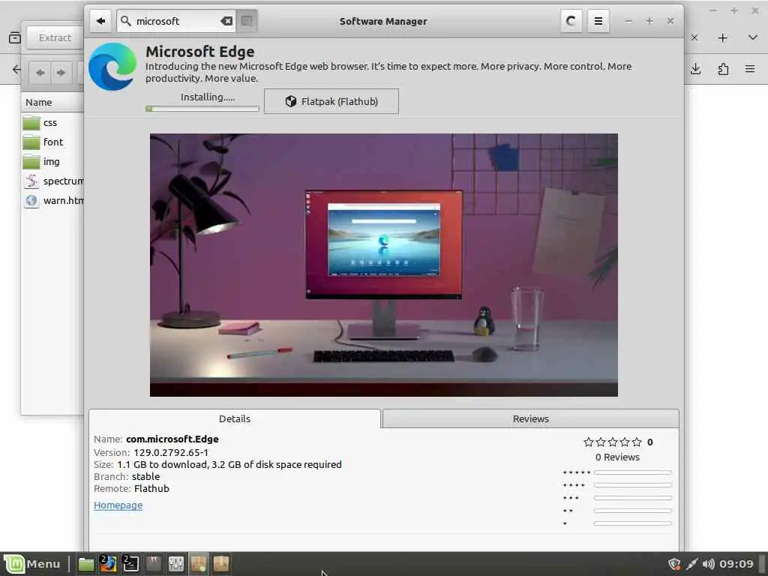
Task: Switch to the terminal in taskbar
Action: [130, 564]
